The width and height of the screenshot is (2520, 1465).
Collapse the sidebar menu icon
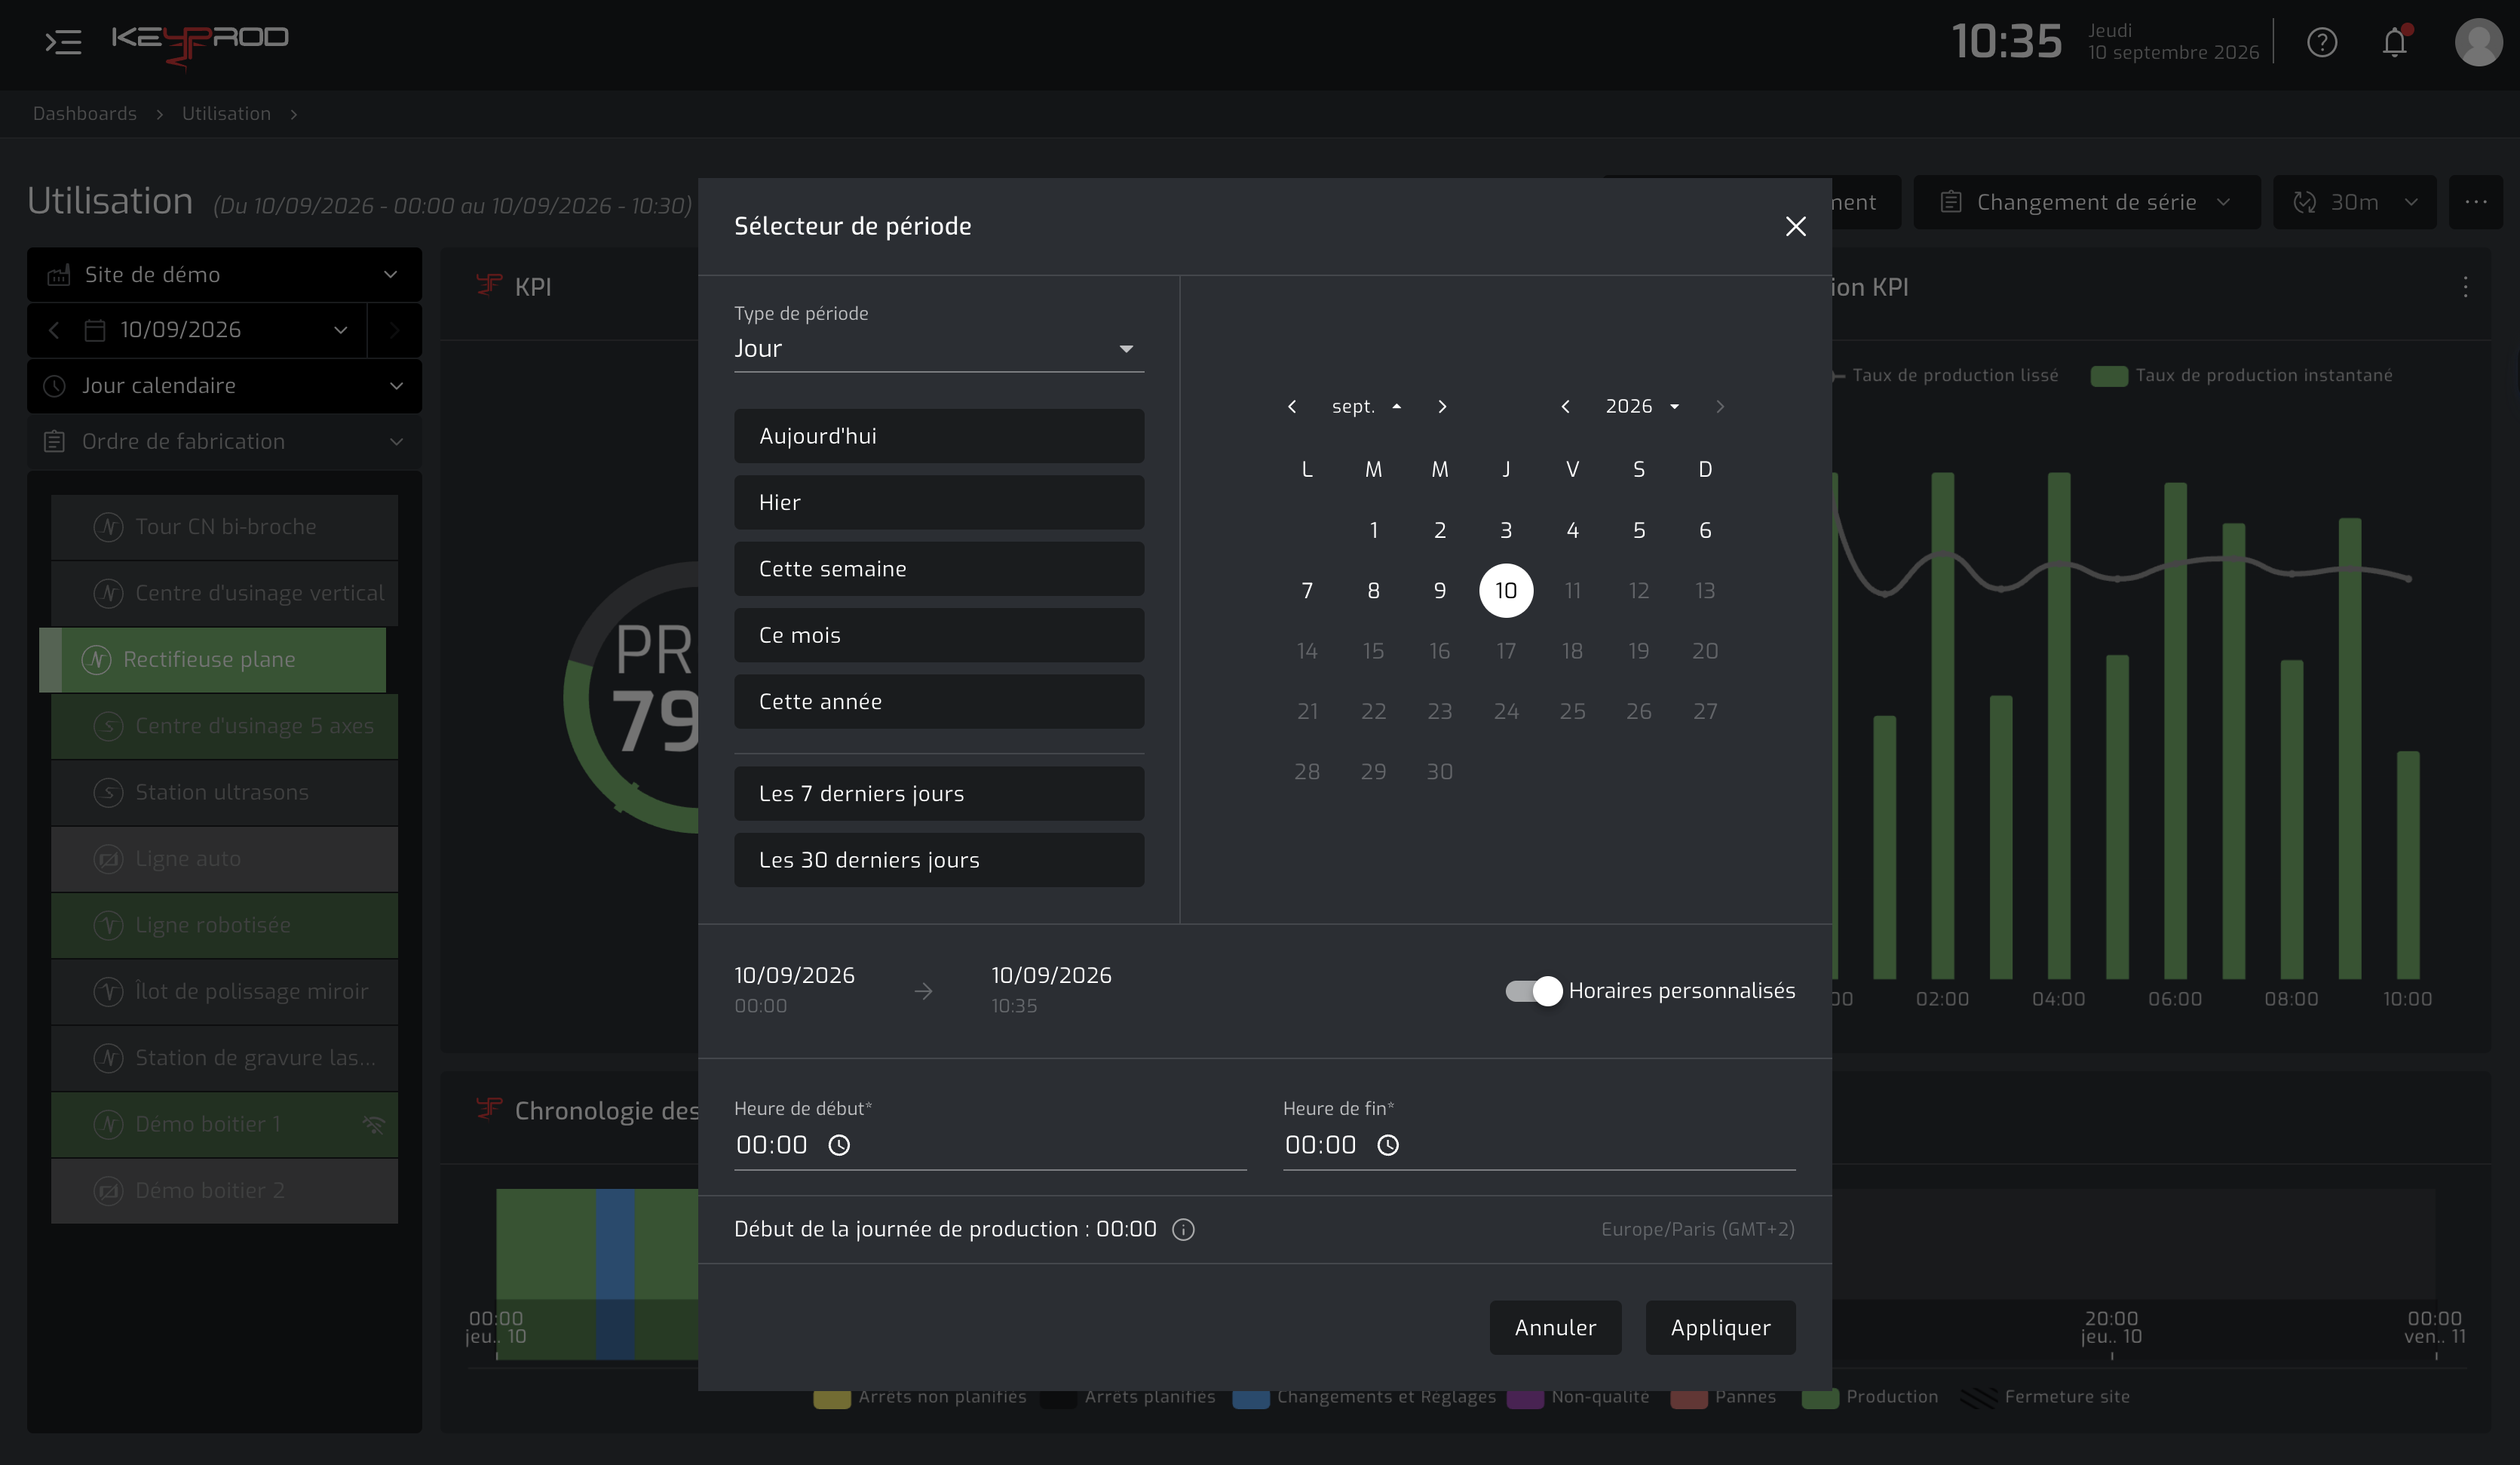[x=63, y=42]
